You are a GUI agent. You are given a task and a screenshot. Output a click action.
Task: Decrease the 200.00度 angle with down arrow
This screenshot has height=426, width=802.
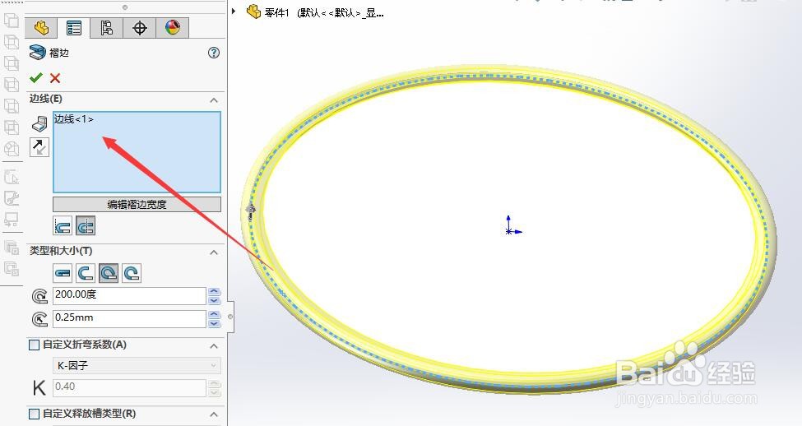pos(215,300)
